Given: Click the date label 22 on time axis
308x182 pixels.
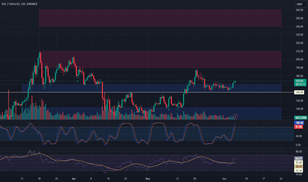Looking at the screenshot, I should 125,179.
